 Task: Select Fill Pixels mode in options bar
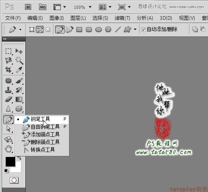click(x=48, y=29)
